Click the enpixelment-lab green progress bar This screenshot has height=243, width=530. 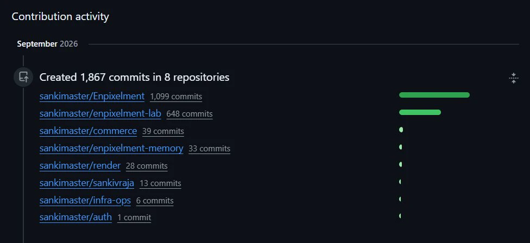click(x=420, y=112)
